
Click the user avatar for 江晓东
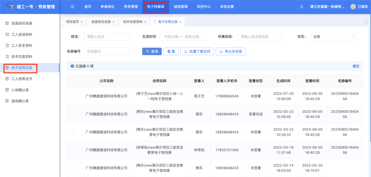pos(353,7)
